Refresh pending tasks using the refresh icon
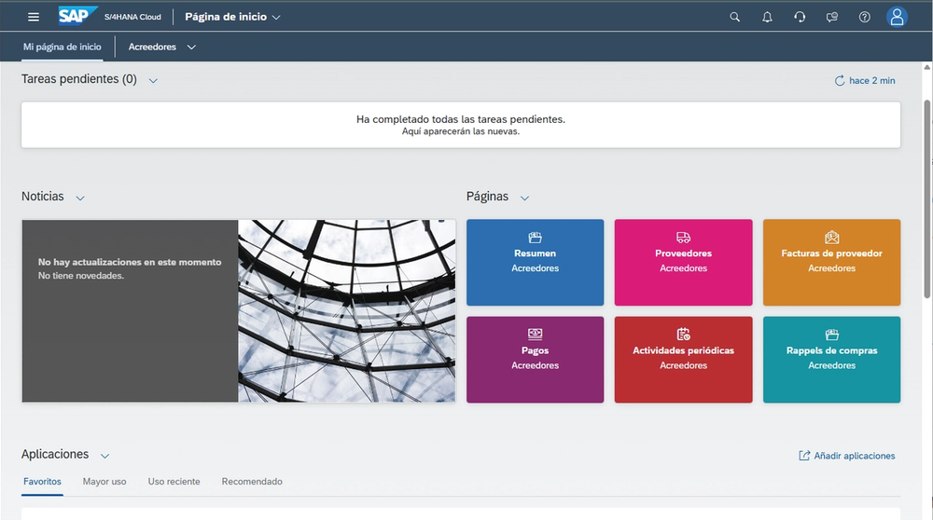This screenshot has width=933, height=520. 840,81
